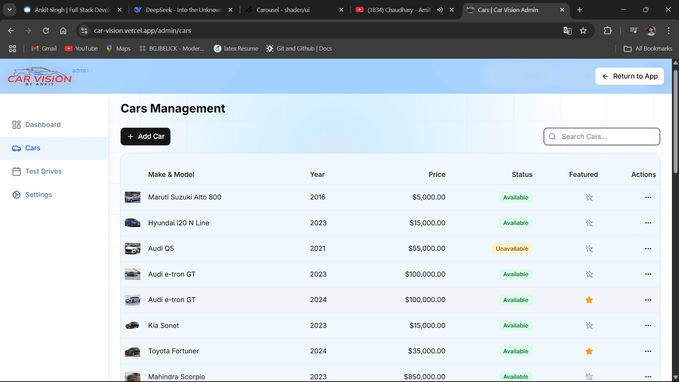Open a new browser tab
The height and width of the screenshot is (382, 679).
click(580, 10)
